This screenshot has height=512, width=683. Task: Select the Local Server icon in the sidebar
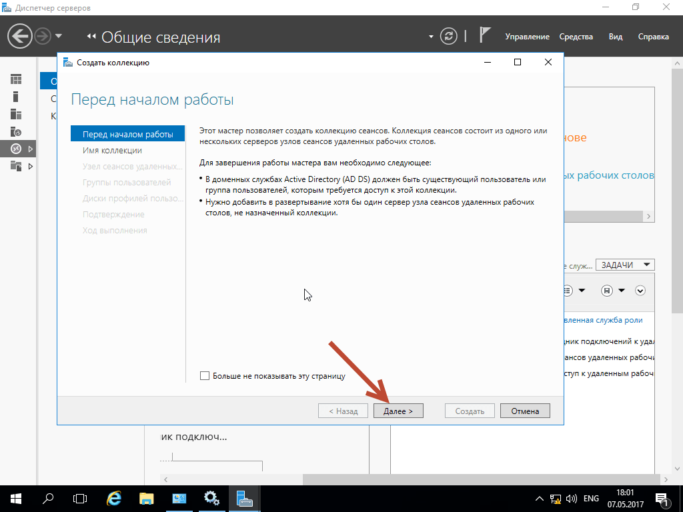[x=16, y=97]
